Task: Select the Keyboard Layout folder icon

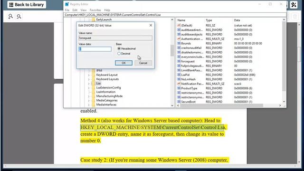Action: pyautogui.click(x=94, y=75)
